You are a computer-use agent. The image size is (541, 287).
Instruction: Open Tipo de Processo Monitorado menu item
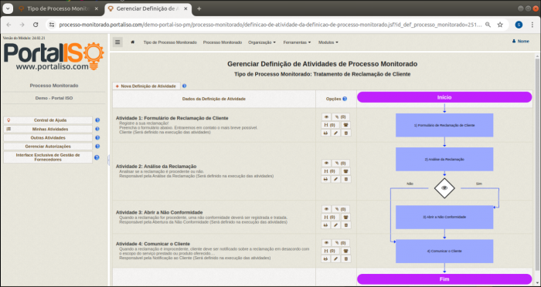pos(170,42)
